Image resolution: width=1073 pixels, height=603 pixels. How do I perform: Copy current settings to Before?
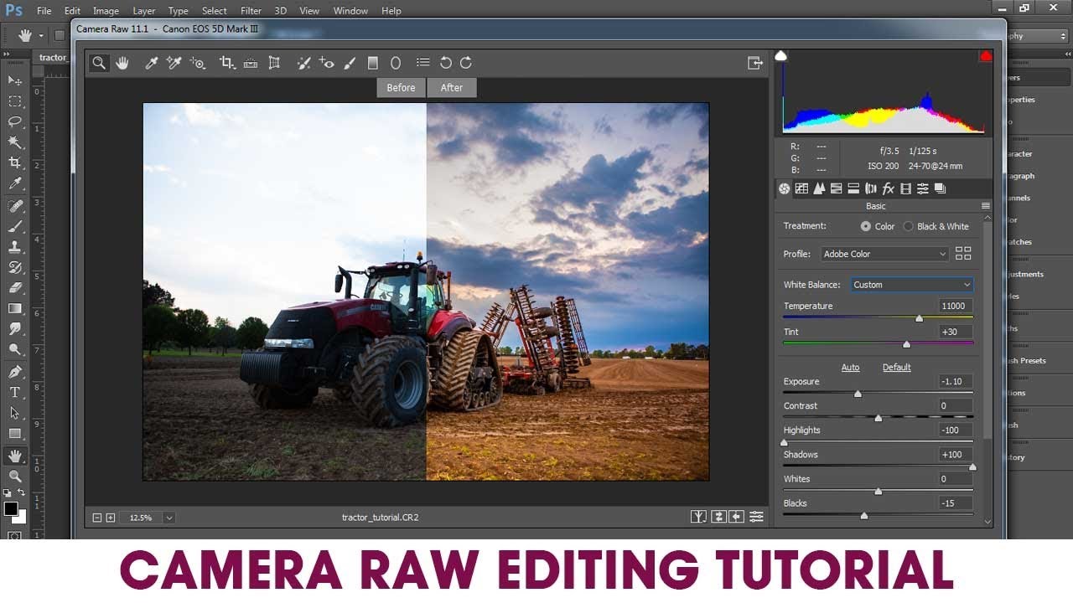click(x=737, y=517)
